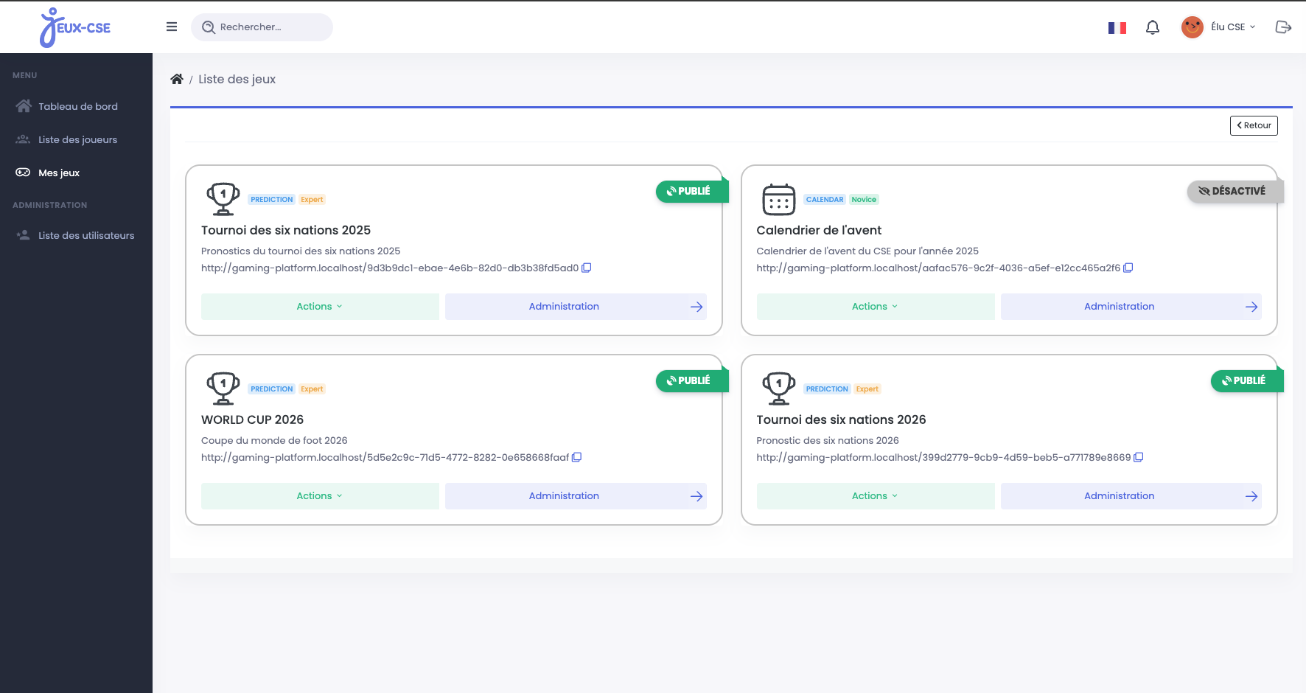Copy the Tournoi des six nations 2025 URL
The height and width of the screenshot is (693, 1306).
[x=587, y=268]
